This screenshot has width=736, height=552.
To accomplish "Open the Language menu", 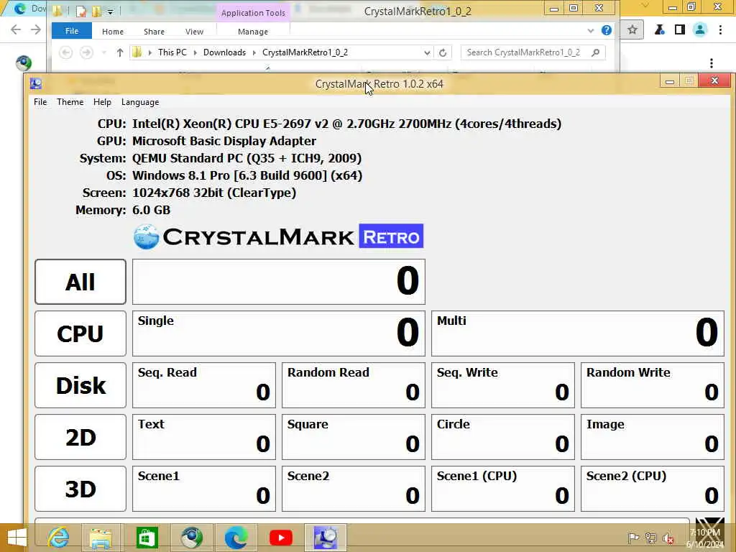I will pos(140,102).
